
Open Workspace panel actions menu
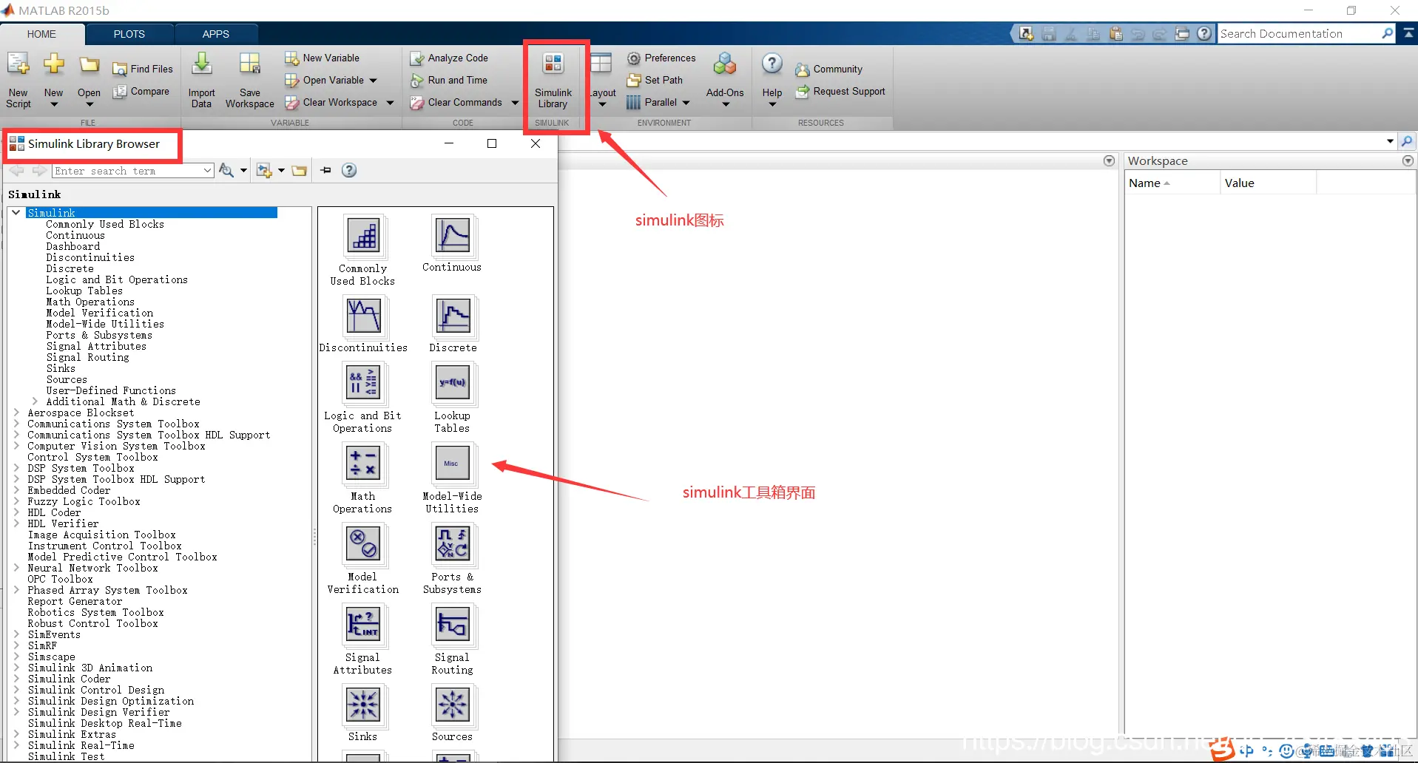coord(1408,160)
